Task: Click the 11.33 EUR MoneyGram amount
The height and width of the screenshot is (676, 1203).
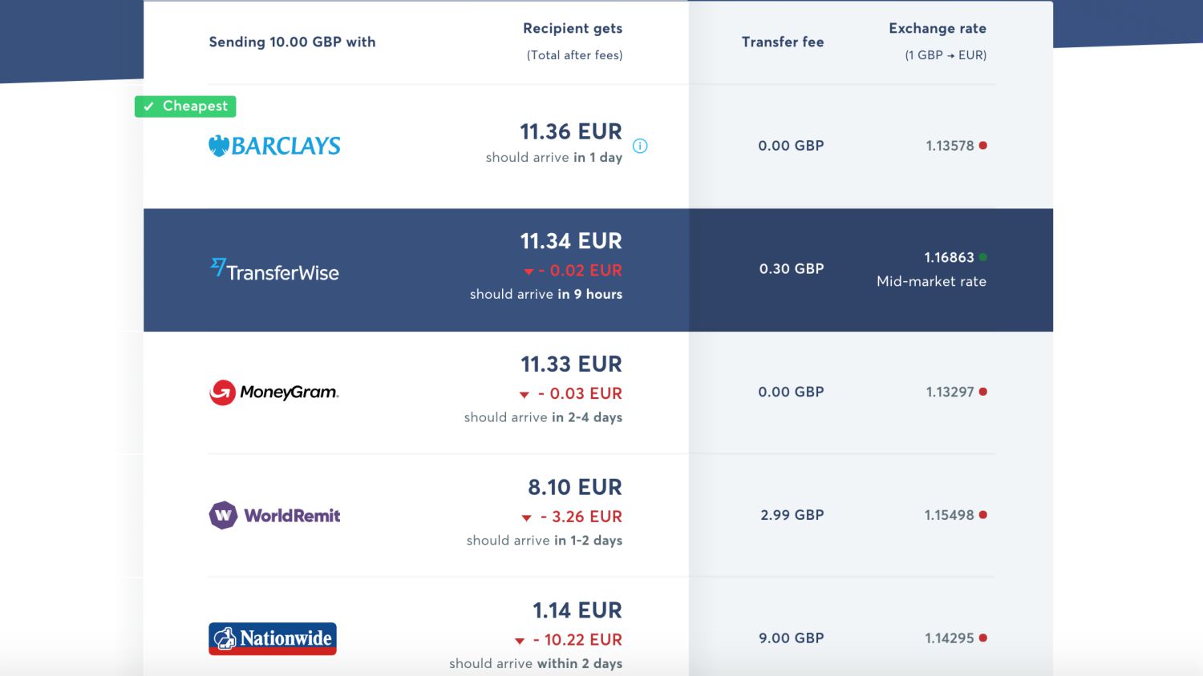Action: 571,364
